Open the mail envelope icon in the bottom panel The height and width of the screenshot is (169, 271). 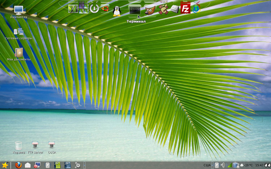coord(28,165)
